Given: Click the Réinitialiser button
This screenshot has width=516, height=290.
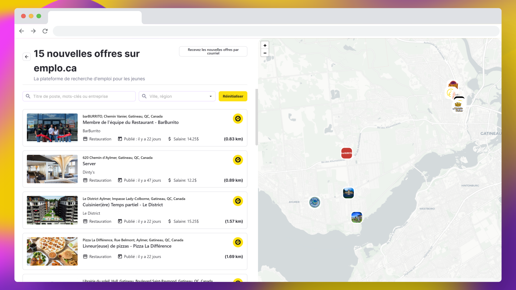Looking at the screenshot, I should [x=233, y=96].
